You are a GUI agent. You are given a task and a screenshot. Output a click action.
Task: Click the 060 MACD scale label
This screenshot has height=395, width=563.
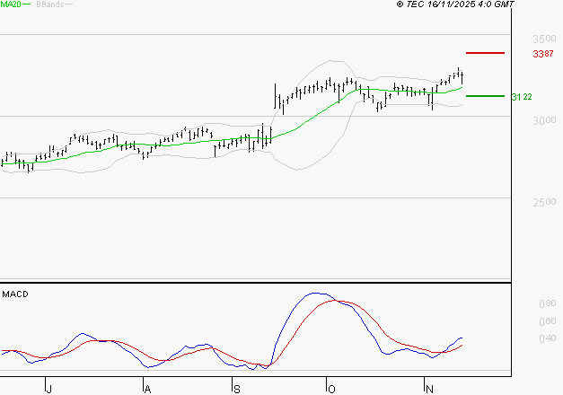tap(548, 321)
